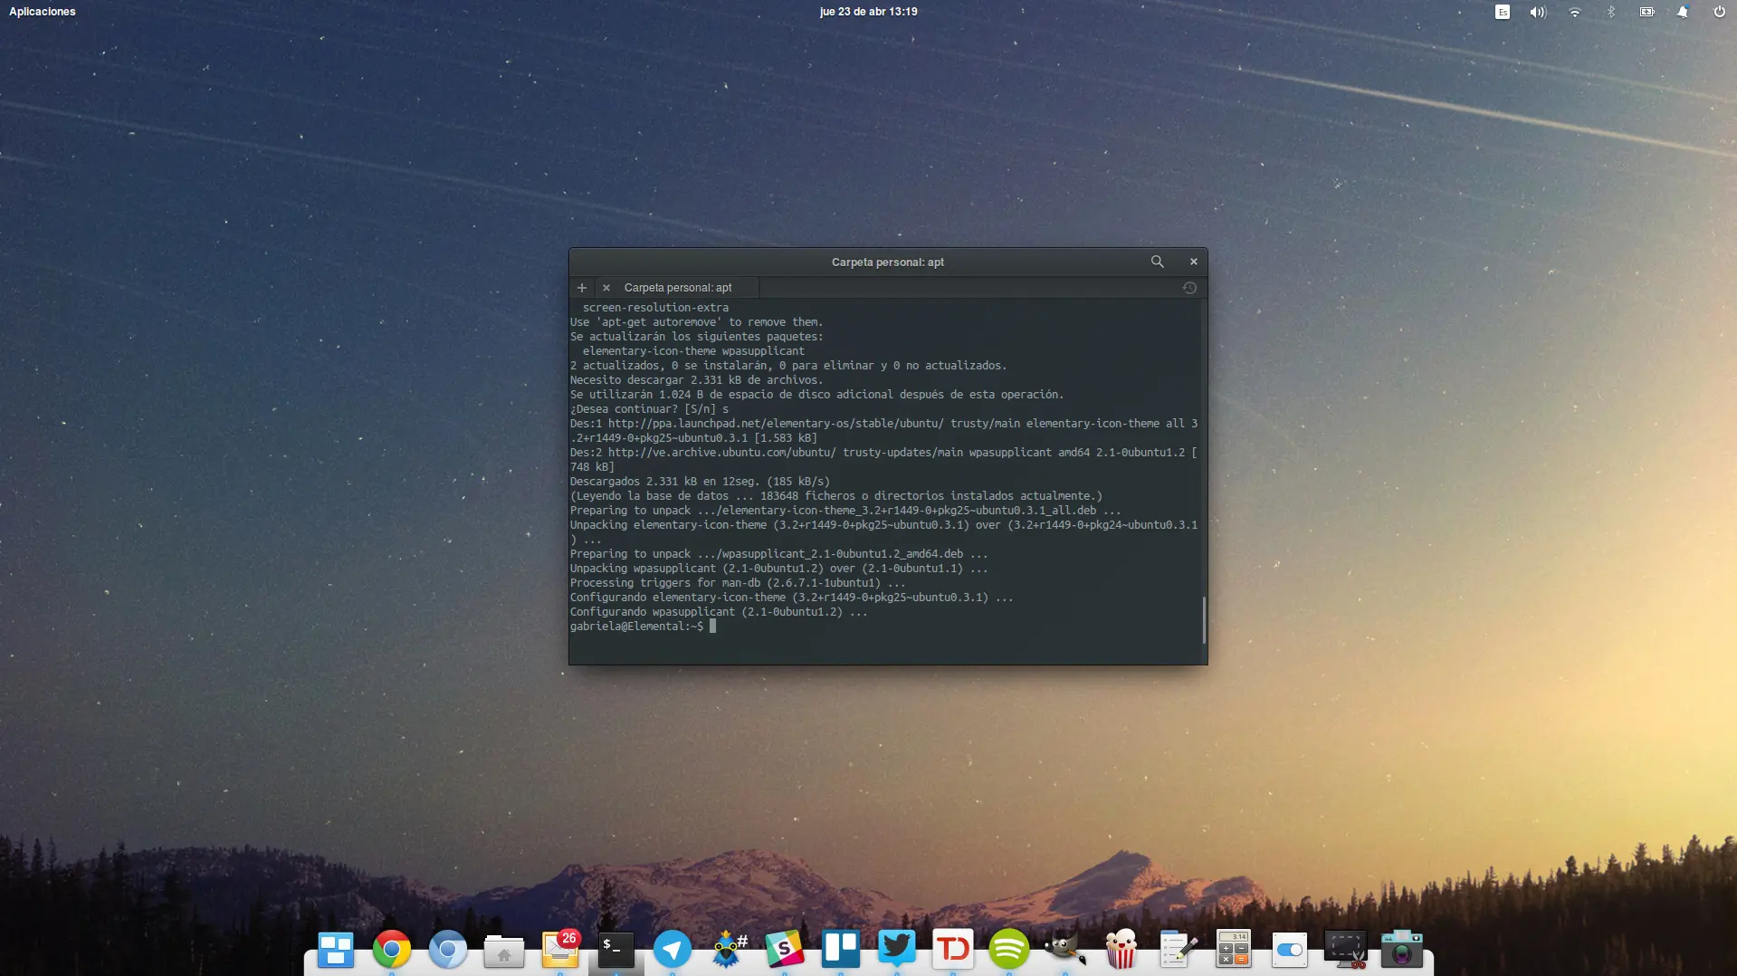Open Spotify from the dock
The width and height of the screenshot is (1737, 976).
coord(1009,950)
